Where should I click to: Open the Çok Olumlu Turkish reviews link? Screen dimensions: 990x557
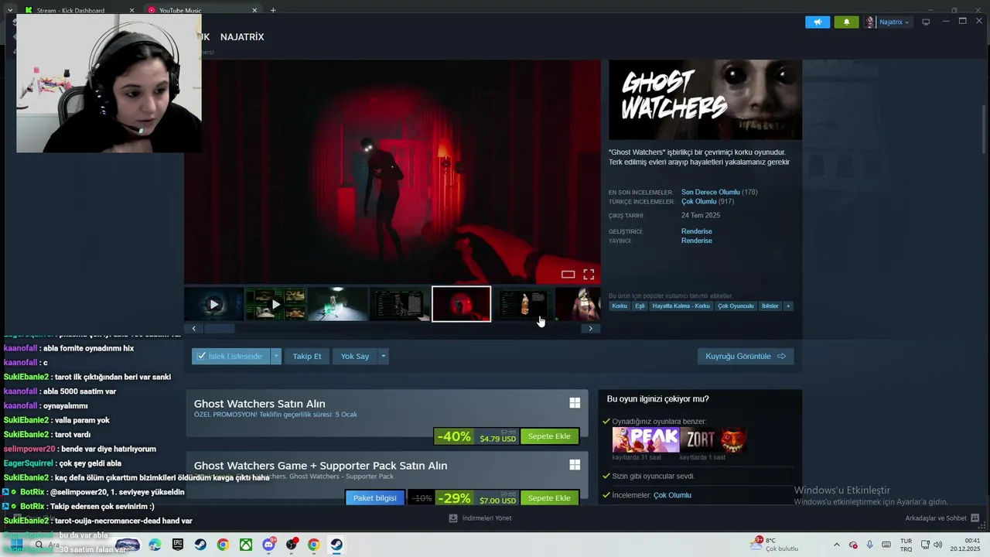pyautogui.click(x=698, y=202)
